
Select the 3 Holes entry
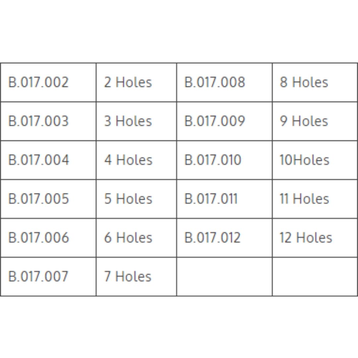[128, 121]
